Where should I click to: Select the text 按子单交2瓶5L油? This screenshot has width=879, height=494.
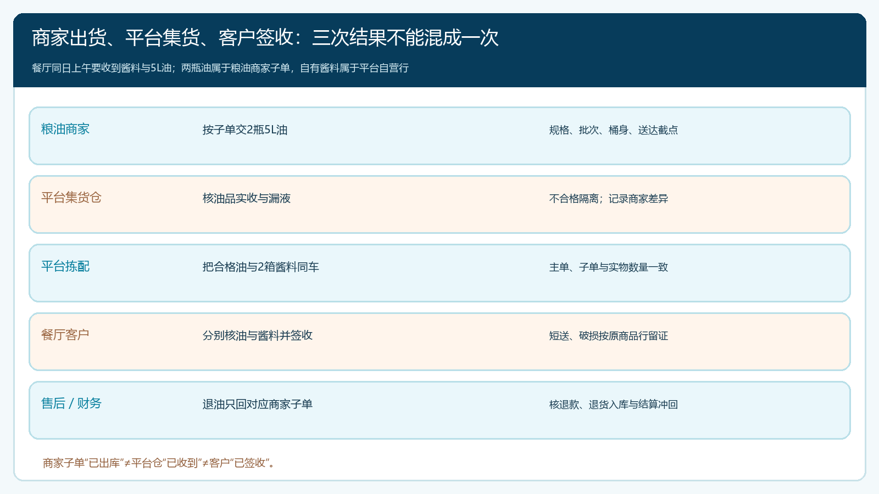[x=245, y=130]
